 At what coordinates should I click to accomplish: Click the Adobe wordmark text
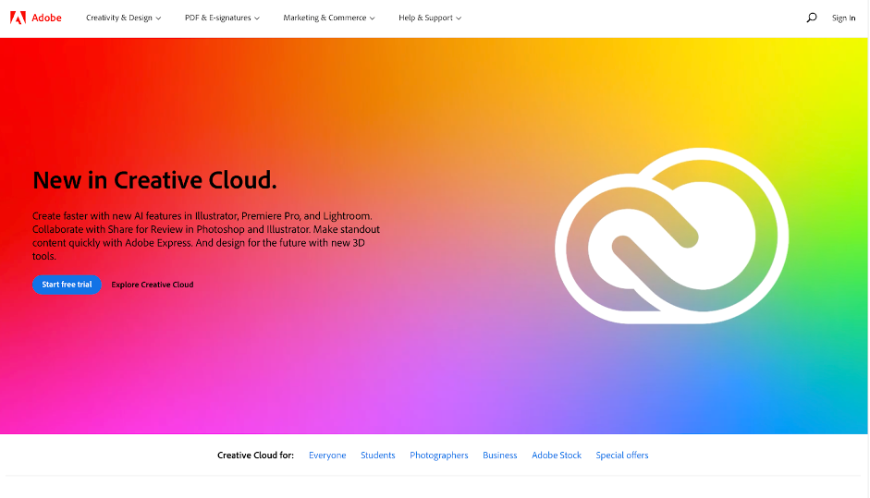[x=46, y=18]
